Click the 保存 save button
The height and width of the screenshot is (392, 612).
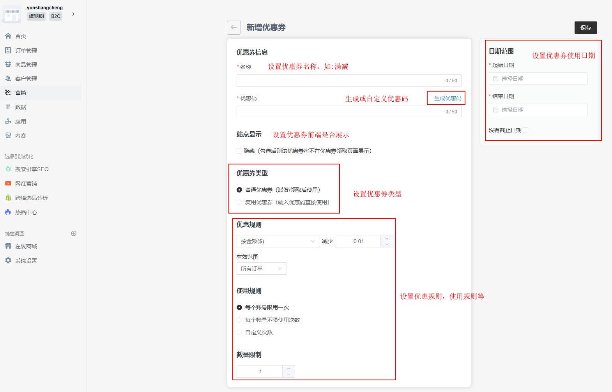click(585, 28)
